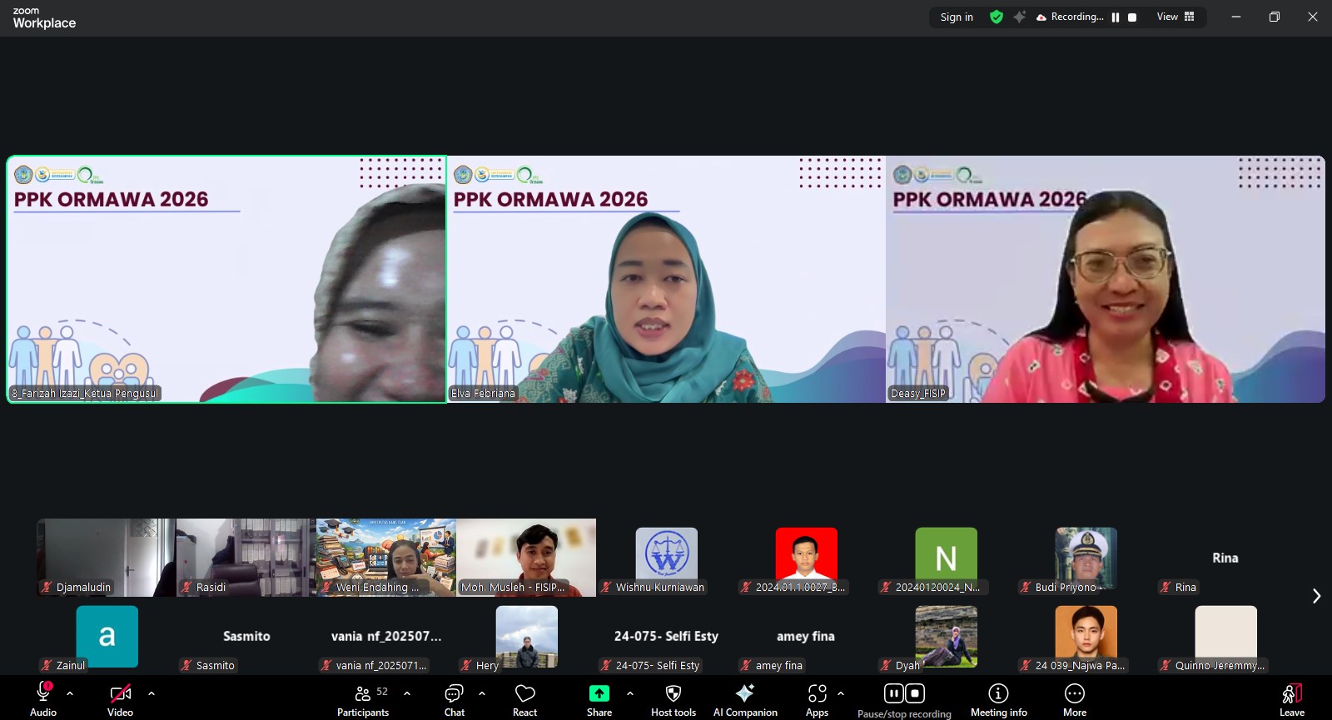Leave the meeting
Screen dimensions: 1332x720
[1291, 699]
